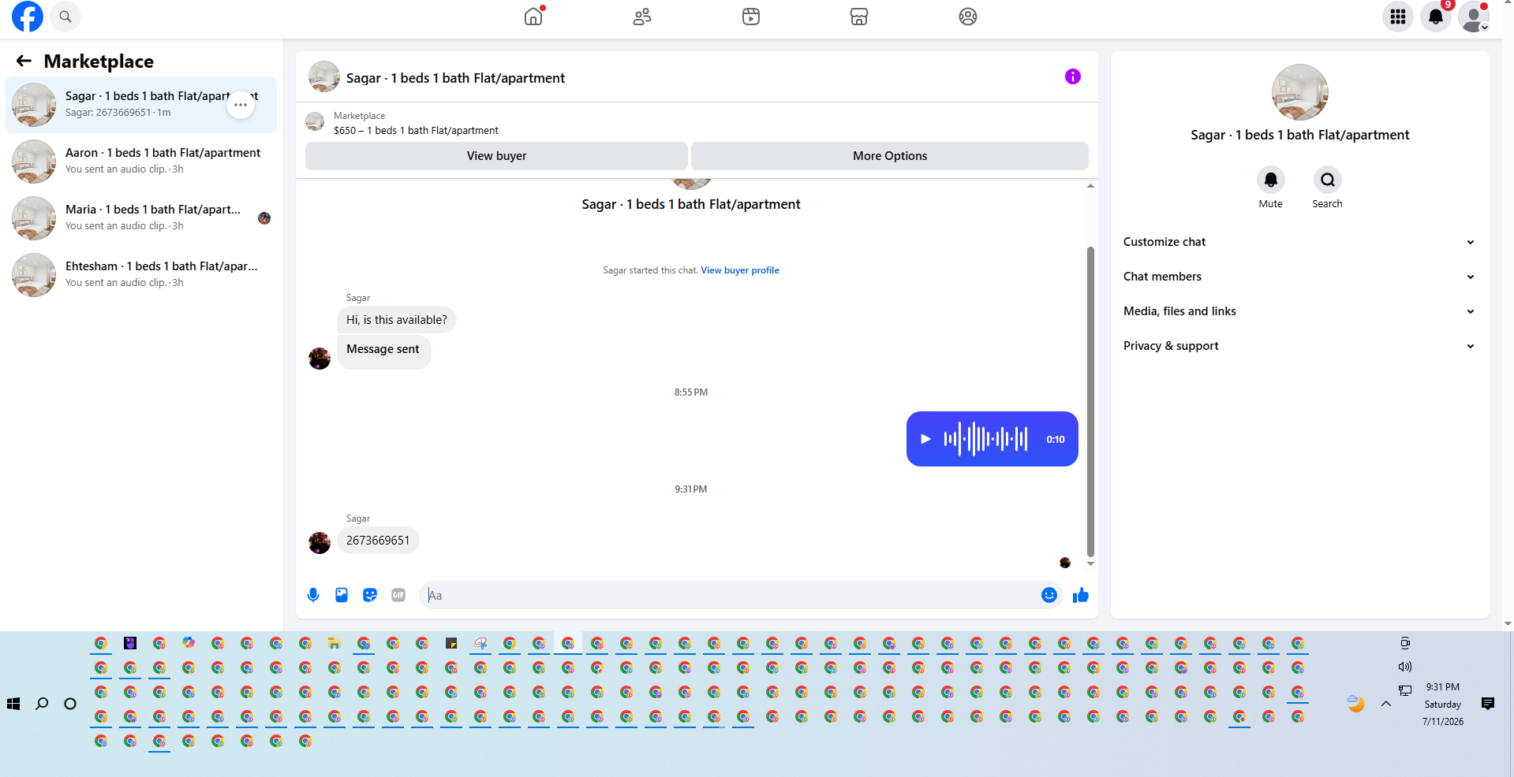Select the Maria conversation

(x=141, y=218)
